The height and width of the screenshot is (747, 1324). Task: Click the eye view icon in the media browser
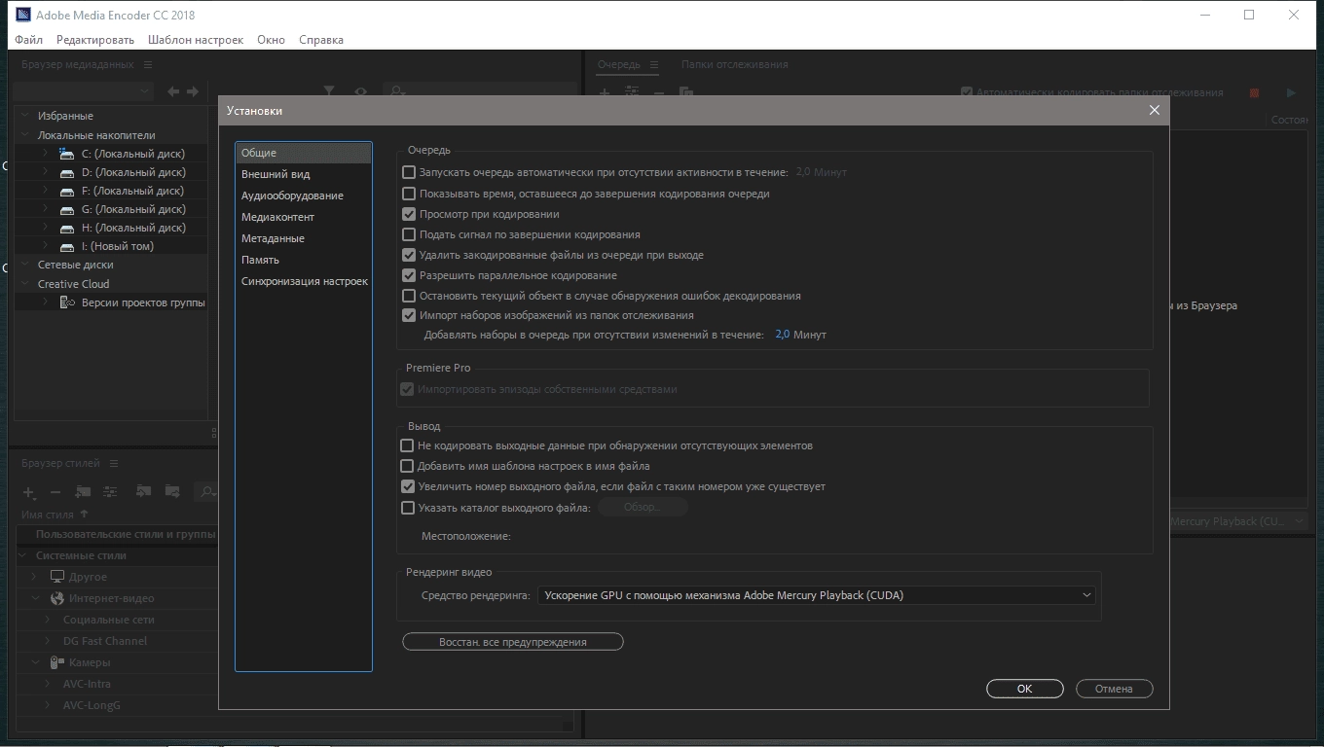[x=360, y=91]
